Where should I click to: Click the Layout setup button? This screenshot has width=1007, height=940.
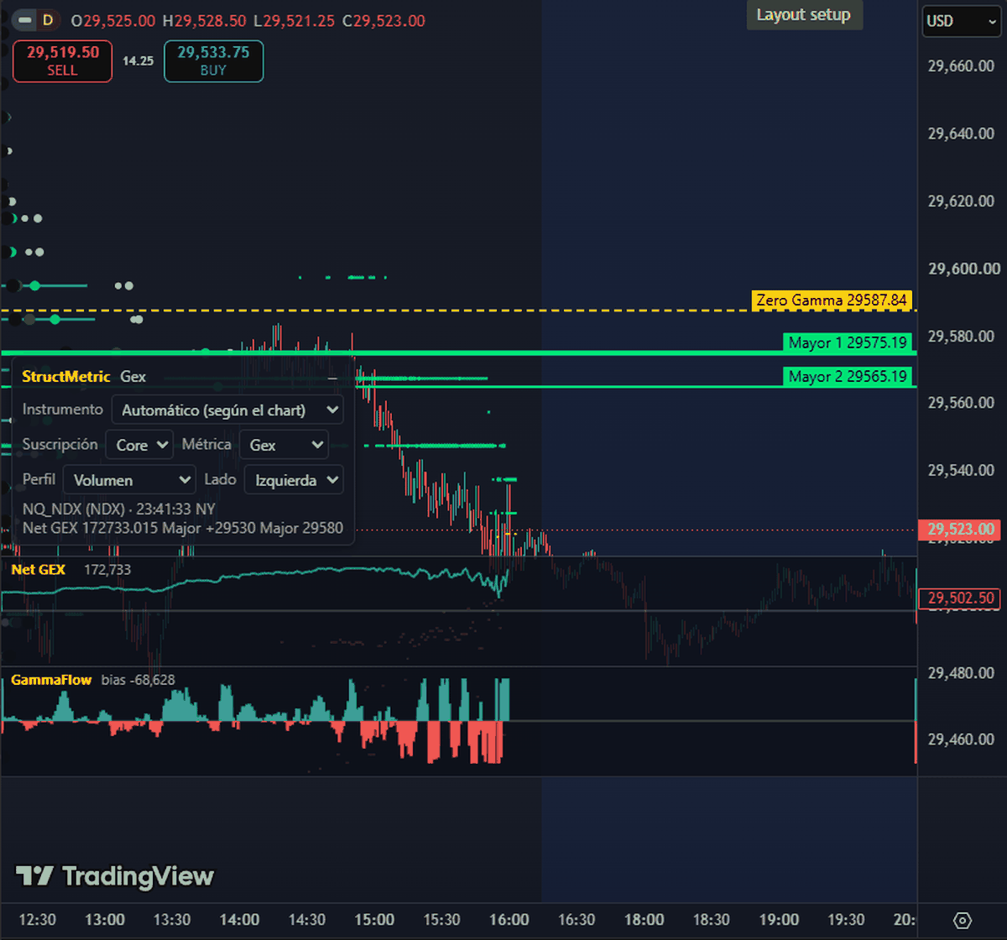(x=804, y=15)
